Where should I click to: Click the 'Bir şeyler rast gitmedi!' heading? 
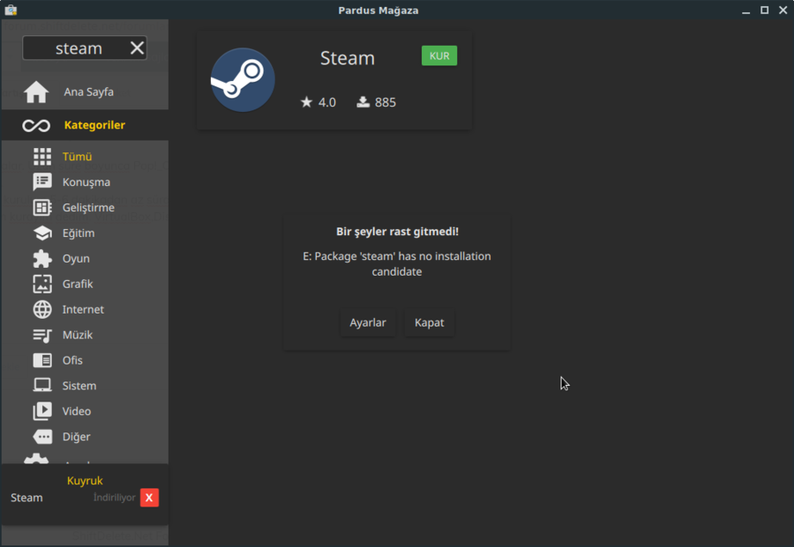[x=398, y=232]
